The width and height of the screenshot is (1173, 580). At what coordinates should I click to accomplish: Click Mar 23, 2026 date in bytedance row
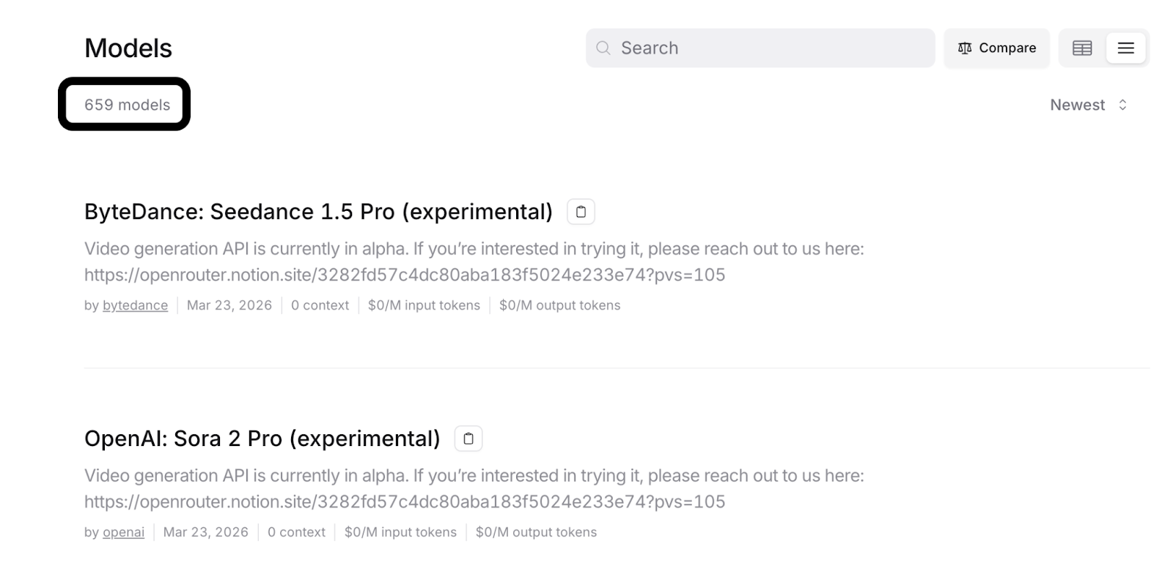tap(229, 305)
